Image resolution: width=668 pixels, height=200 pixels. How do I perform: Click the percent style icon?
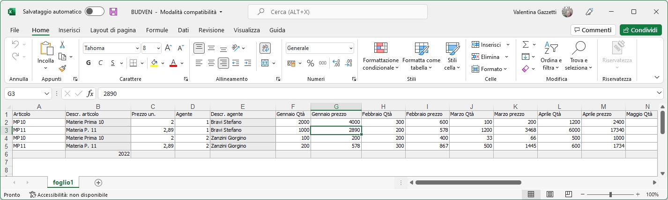[310, 63]
